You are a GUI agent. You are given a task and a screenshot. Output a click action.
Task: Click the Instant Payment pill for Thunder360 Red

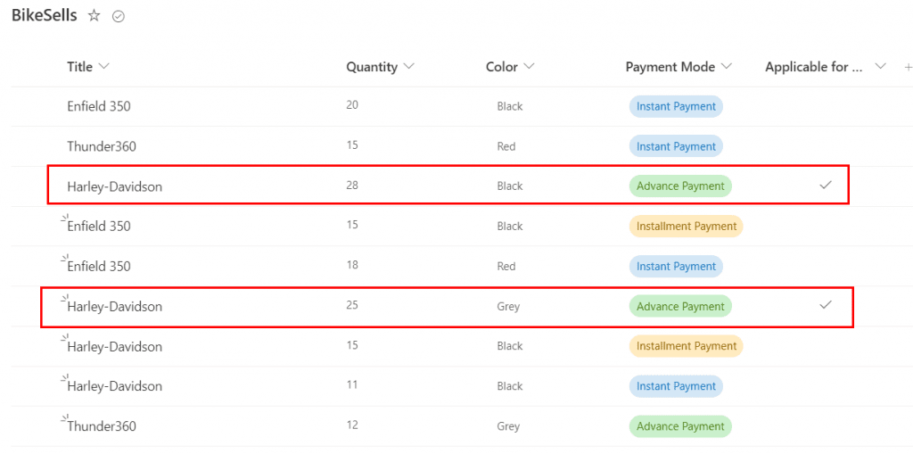point(676,146)
